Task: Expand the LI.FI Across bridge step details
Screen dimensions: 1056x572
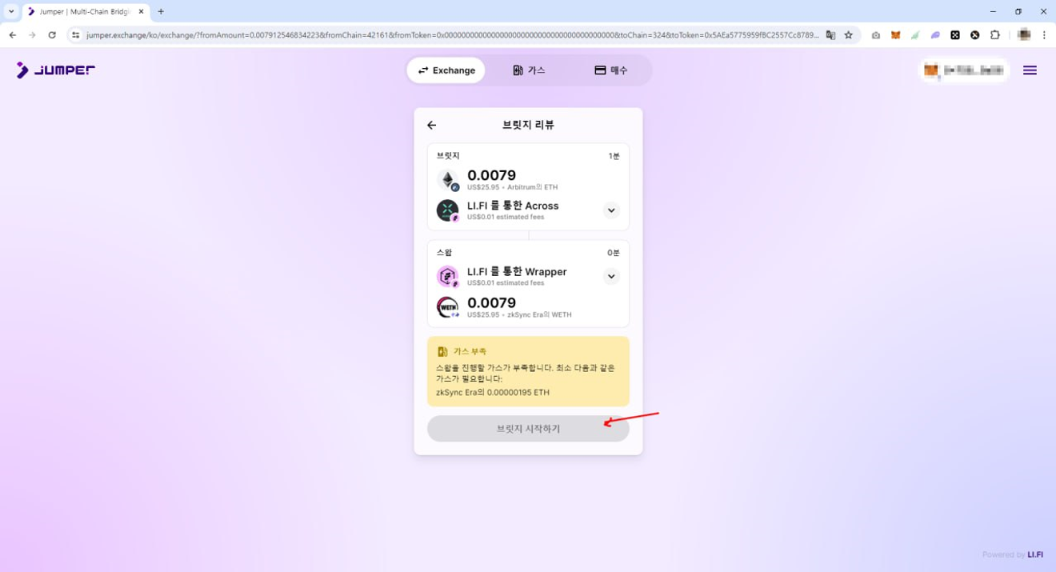Action: [611, 210]
